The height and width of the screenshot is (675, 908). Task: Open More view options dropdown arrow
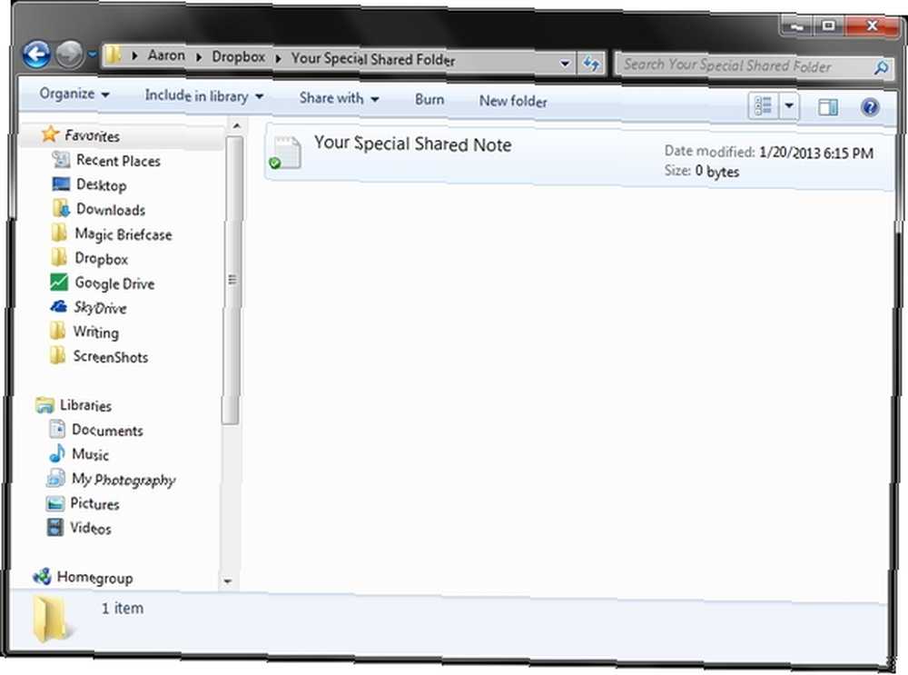click(x=789, y=106)
